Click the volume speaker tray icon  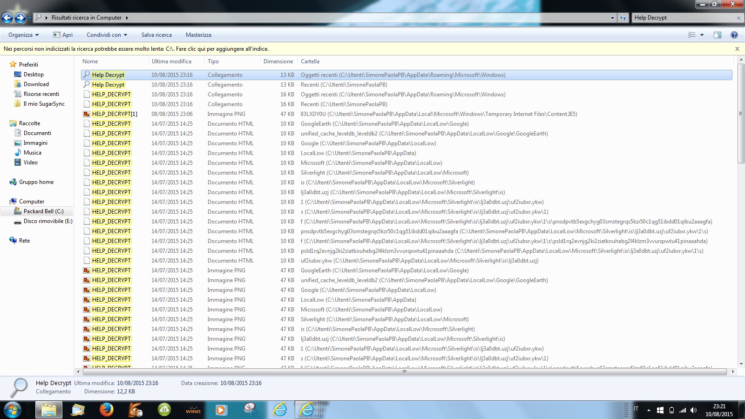pos(693,410)
